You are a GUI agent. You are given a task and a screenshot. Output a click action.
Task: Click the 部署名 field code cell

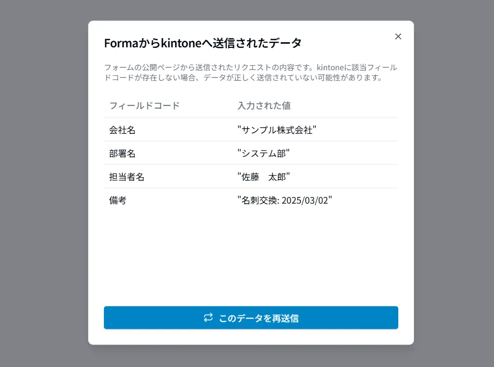(122, 153)
